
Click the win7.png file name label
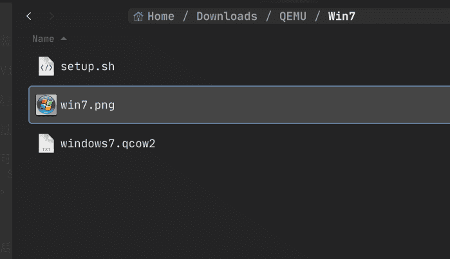pyautogui.click(x=88, y=105)
